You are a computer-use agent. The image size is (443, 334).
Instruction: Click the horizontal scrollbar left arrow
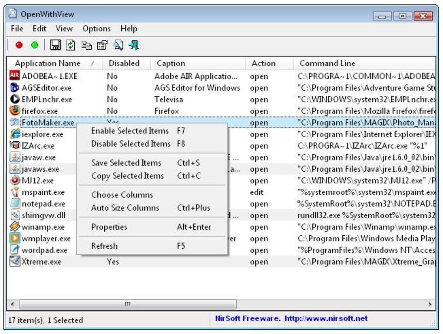[12, 304]
